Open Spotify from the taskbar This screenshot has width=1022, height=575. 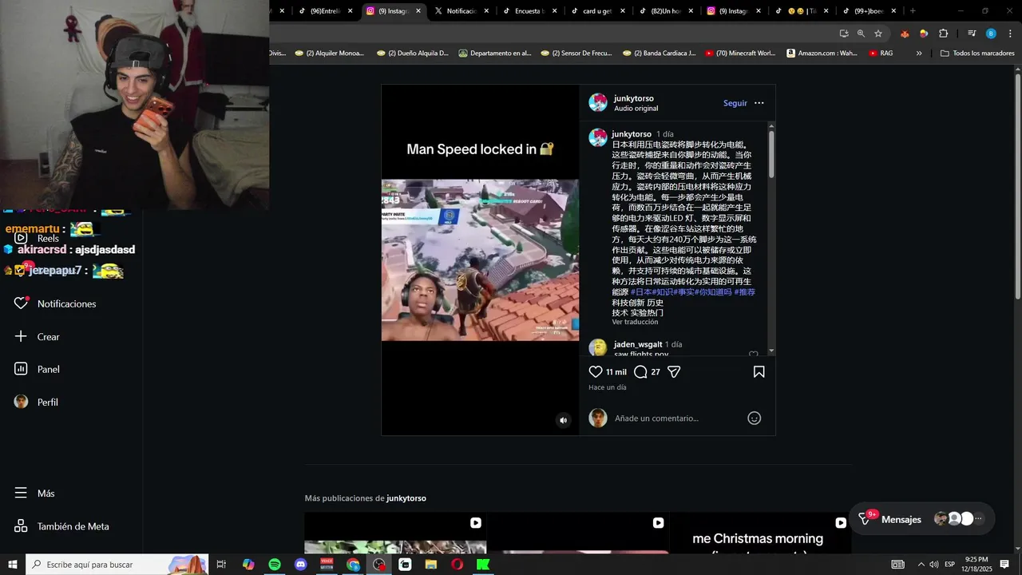coord(275,565)
